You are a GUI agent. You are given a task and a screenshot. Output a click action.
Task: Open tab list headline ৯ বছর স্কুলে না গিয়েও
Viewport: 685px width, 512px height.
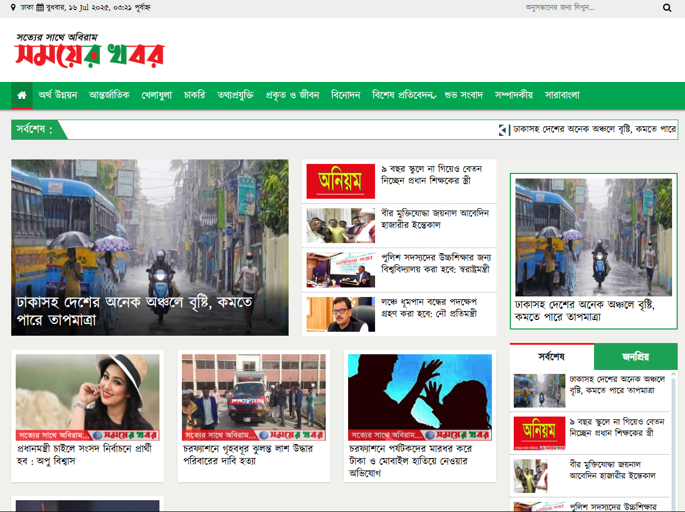617,427
